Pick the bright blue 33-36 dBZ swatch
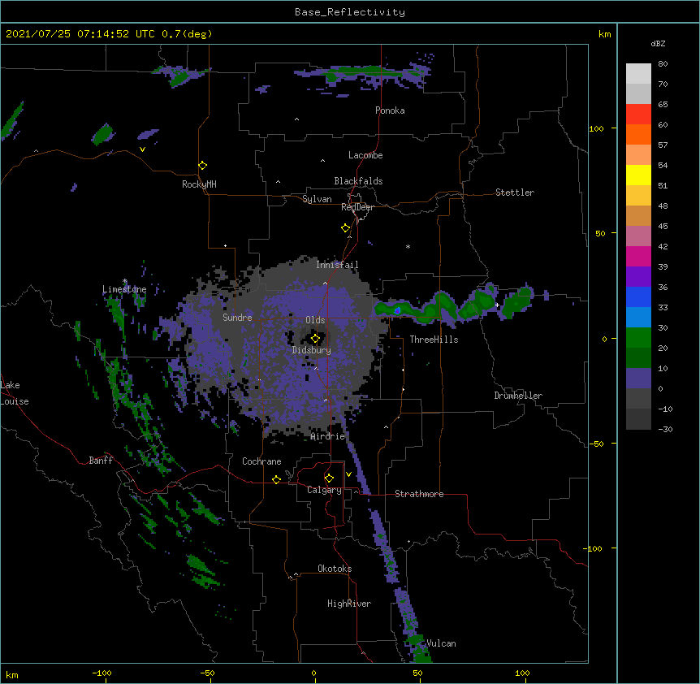 point(638,297)
